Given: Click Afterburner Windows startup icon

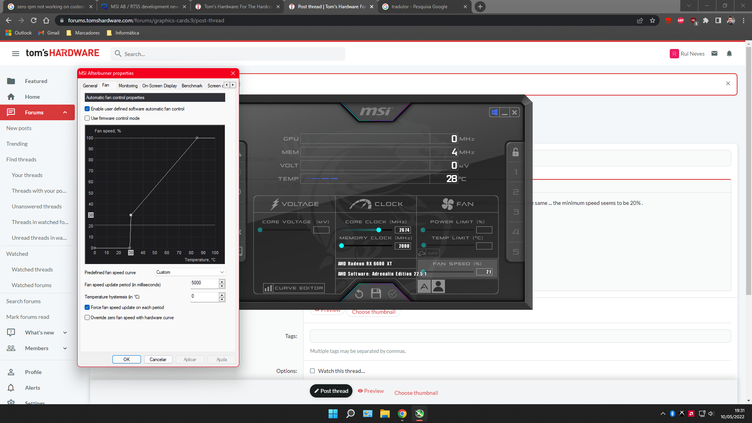Looking at the screenshot, I should [x=495, y=112].
